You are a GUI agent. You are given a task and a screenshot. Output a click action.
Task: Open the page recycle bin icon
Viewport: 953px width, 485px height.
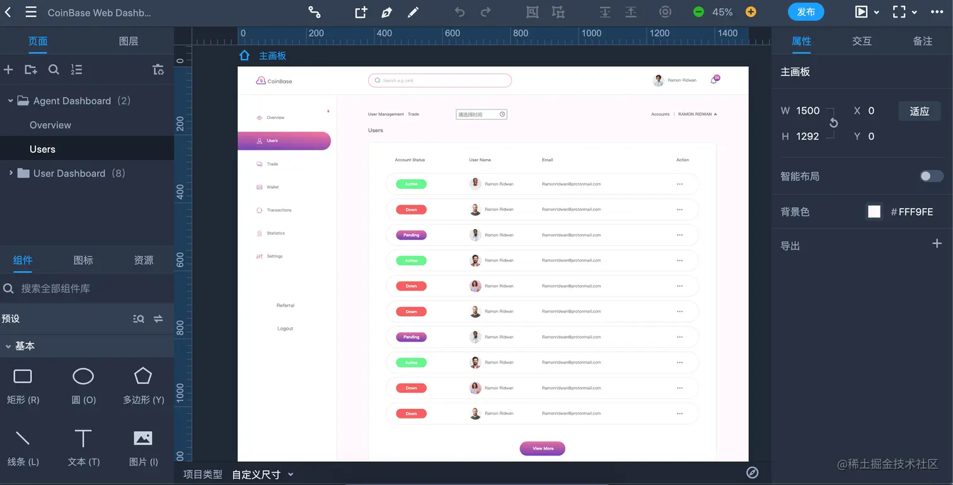[158, 70]
